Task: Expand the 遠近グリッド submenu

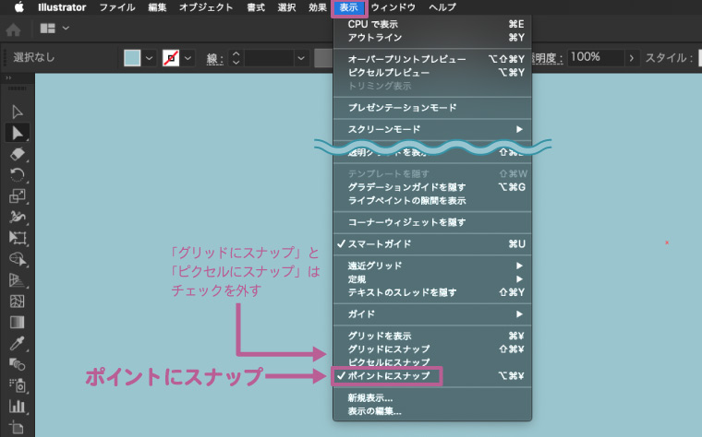Action: pos(432,266)
